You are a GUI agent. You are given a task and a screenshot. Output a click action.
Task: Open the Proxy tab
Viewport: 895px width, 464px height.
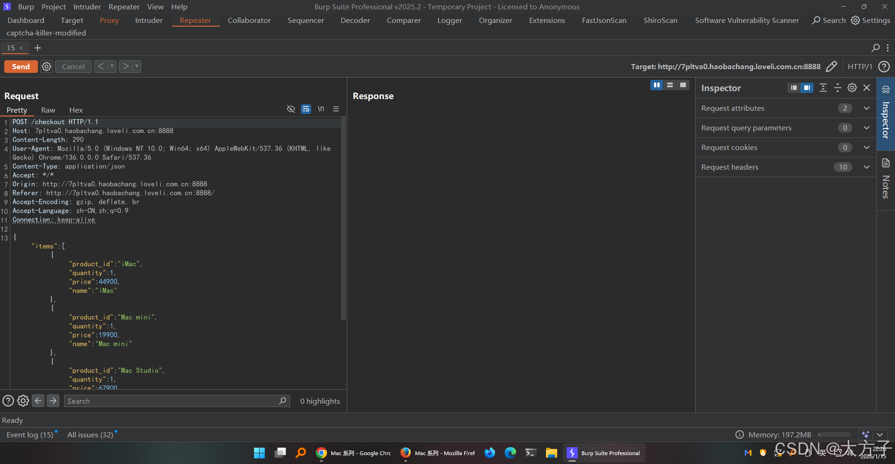pyautogui.click(x=109, y=21)
